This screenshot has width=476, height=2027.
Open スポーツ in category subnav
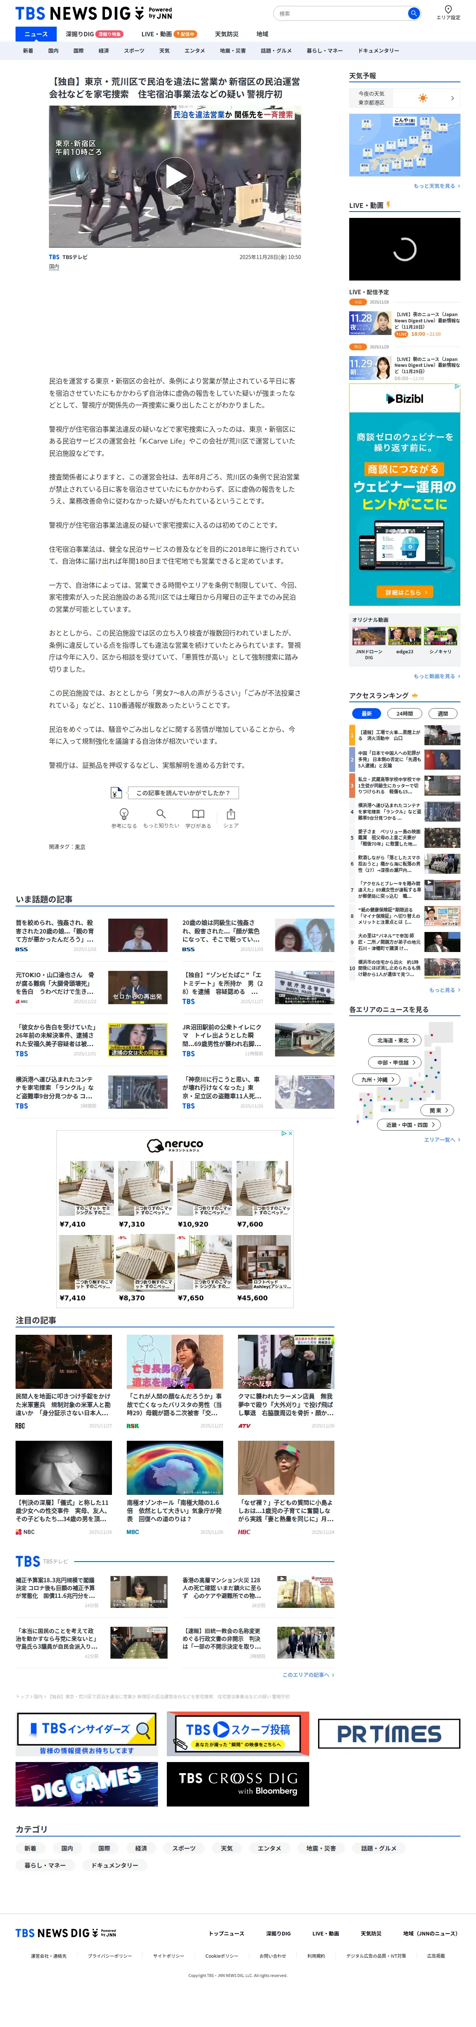[134, 50]
